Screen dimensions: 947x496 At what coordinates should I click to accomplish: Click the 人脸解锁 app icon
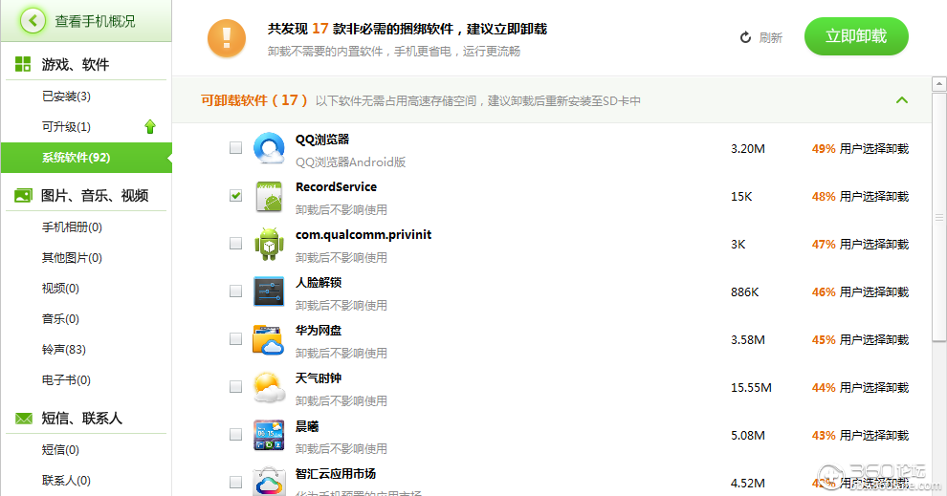tap(269, 292)
